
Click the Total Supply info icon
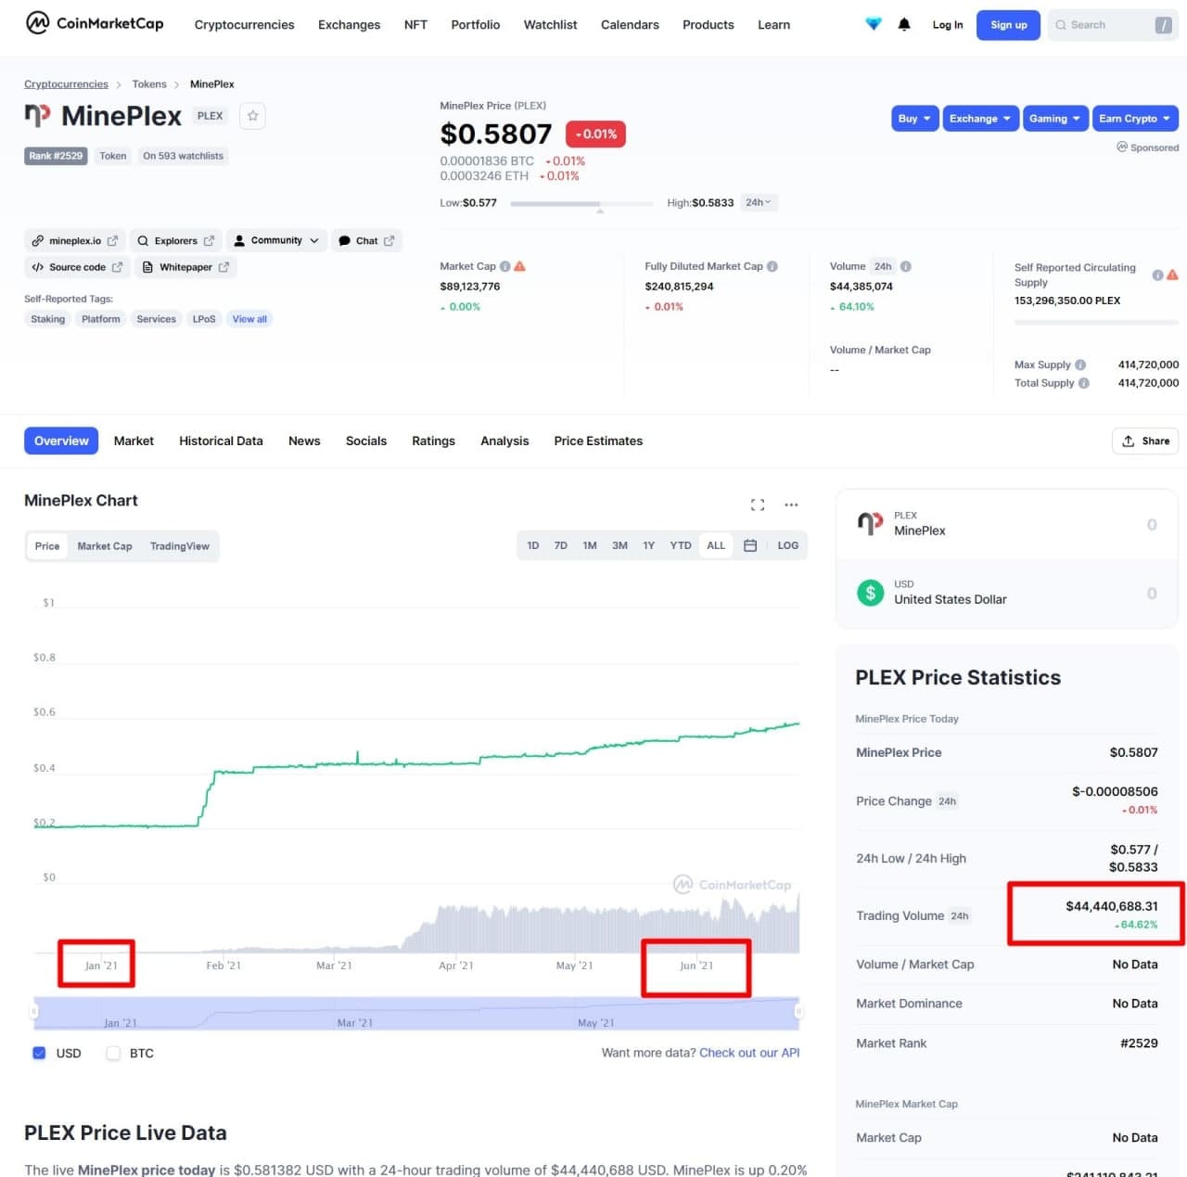pos(1084,383)
